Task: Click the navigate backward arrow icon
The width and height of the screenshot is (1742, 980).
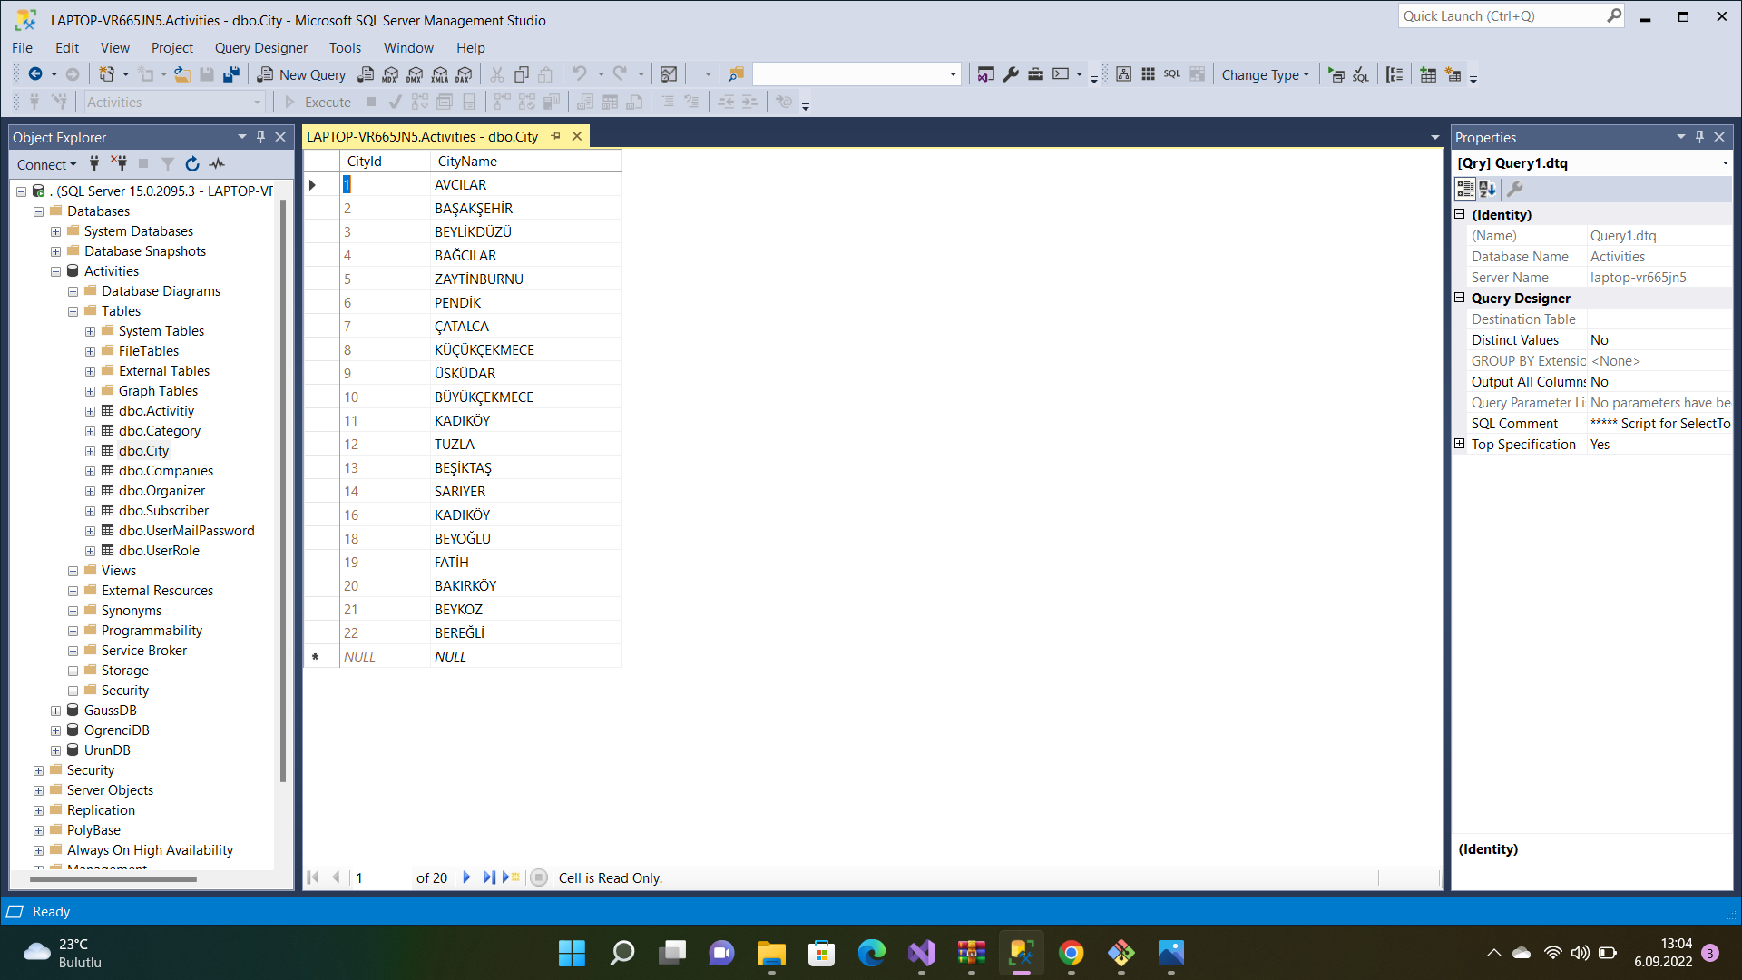Action: pos(35,74)
